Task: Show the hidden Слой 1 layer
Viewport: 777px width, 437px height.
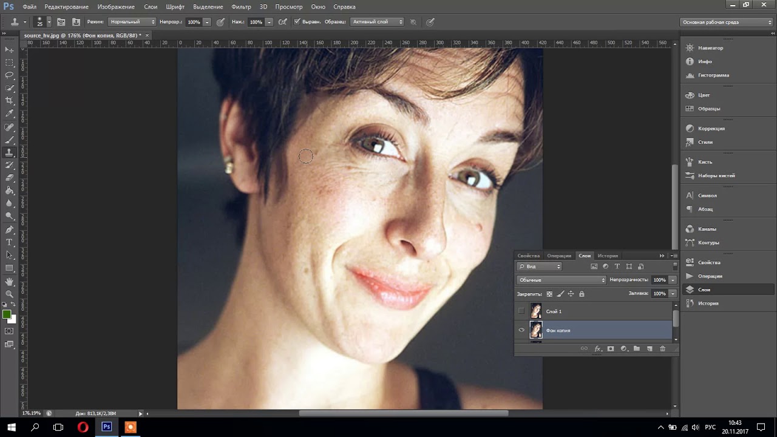Action: point(521,311)
